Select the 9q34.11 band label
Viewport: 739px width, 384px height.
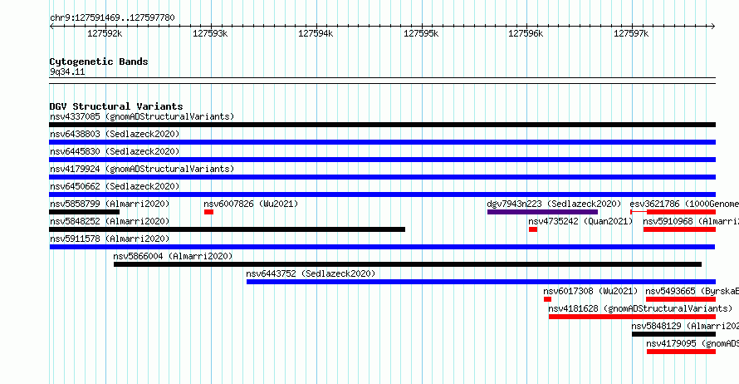pyautogui.click(x=67, y=71)
